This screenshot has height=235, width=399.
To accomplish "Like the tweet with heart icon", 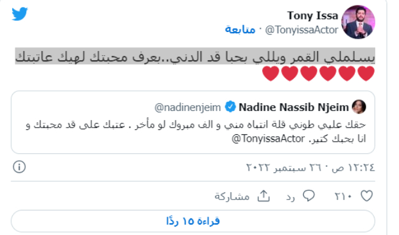I will (x=366, y=196).
